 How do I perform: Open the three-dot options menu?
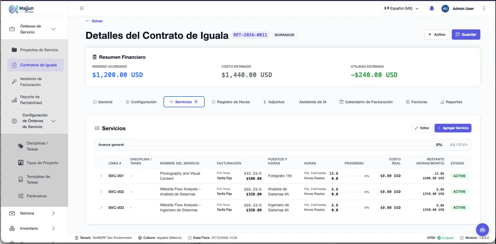[x=484, y=8]
